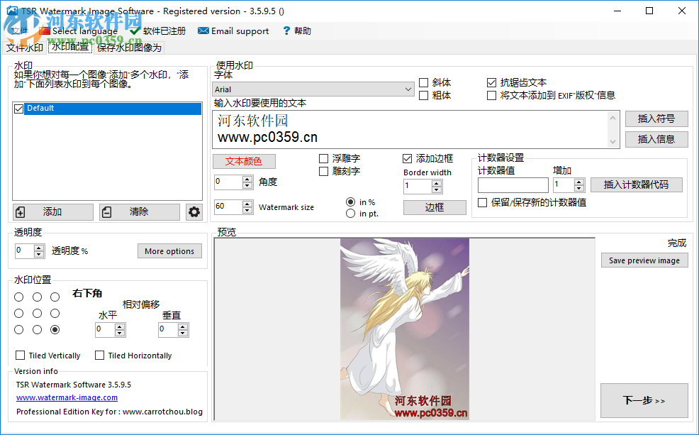This screenshot has height=435, width=699.
Task: Click the 软件已注册 registration checkmark icon
Action: (x=135, y=31)
